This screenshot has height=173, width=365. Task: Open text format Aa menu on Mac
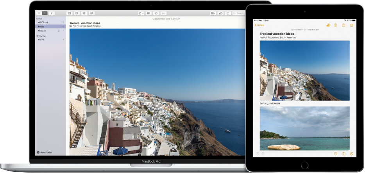click(163, 13)
